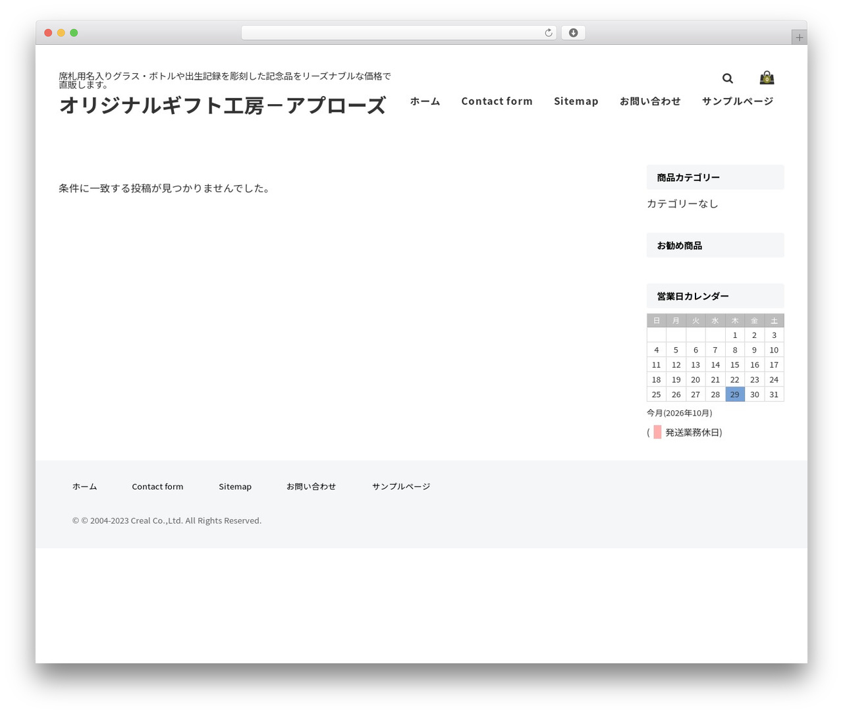This screenshot has width=843, height=714.
Task: Click calendar header 日 column
Action: pos(657,321)
